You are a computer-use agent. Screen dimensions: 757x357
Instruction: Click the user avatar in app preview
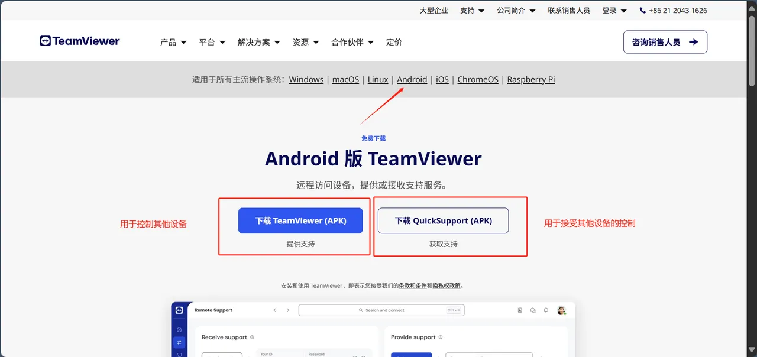(x=561, y=310)
